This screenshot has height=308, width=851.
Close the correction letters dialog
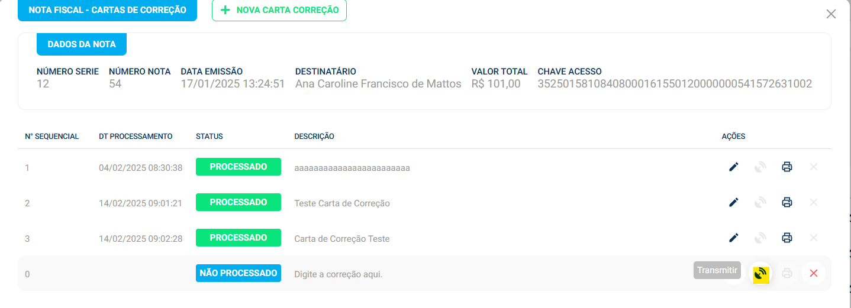[x=831, y=14]
